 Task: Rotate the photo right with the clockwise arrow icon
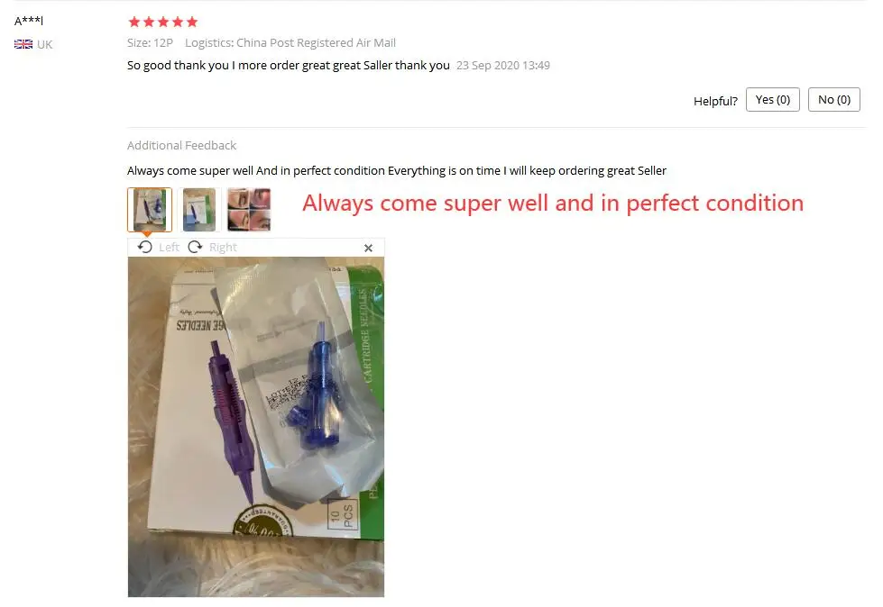(195, 248)
